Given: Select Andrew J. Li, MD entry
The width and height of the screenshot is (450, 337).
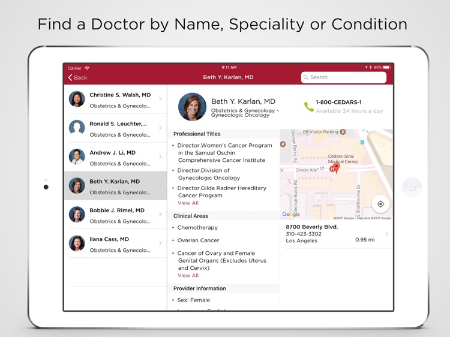Looking at the screenshot, I should 115,157.
